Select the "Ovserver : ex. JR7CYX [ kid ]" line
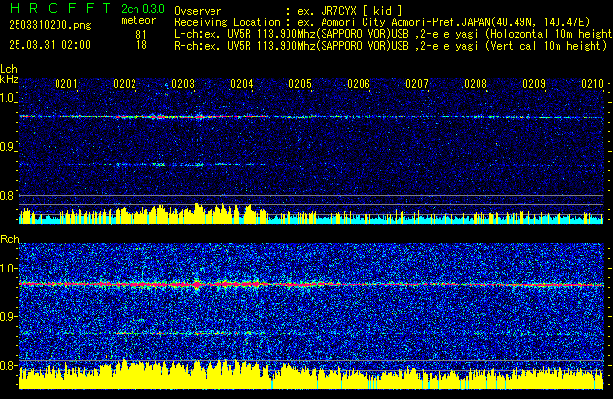This screenshot has width=613, height=399. coord(288,11)
